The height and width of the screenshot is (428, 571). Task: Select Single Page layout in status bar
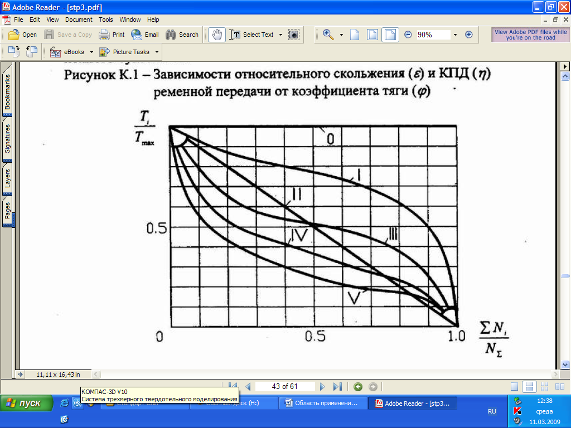(514, 387)
